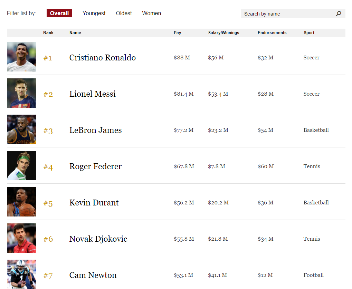
Task: Open Kevin Durant's photo thumbnail
Action: coord(21,202)
